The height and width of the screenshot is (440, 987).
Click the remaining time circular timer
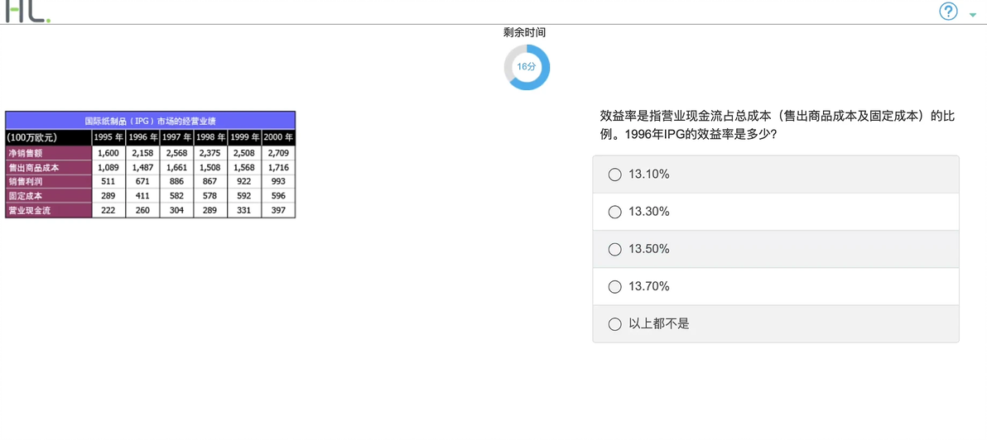click(x=527, y=67)
